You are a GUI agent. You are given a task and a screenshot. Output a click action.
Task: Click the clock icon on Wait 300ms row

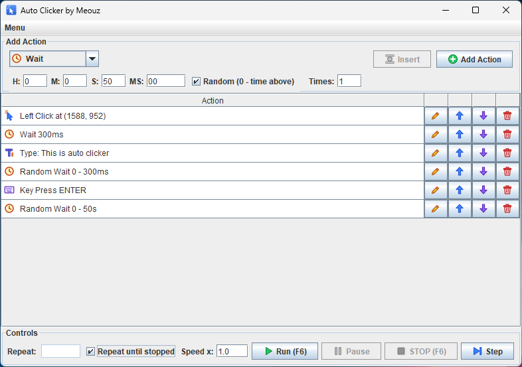click(x=9, y=134)
